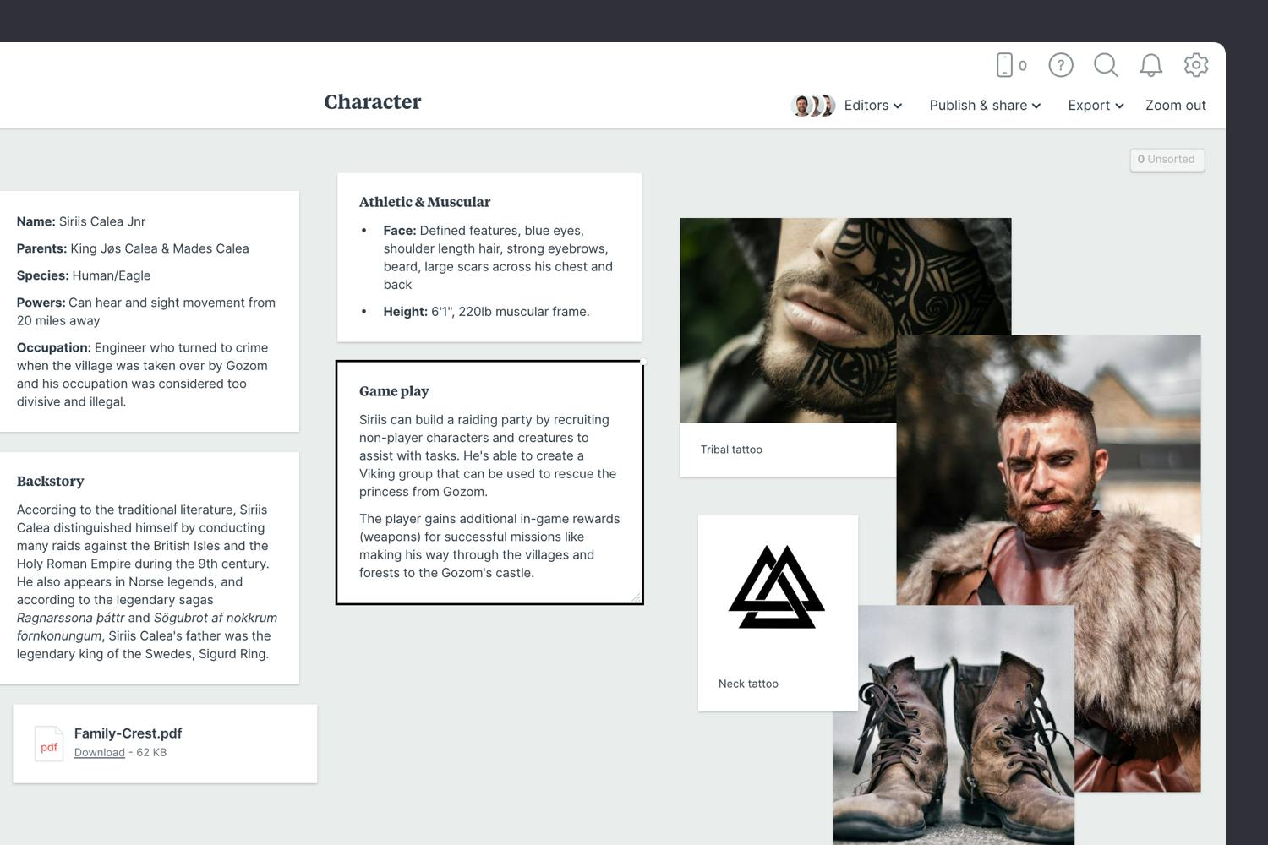Screen dimensions: 1268x845
Task: Open the Export dropdown
Action: [x=1095, y=105]
